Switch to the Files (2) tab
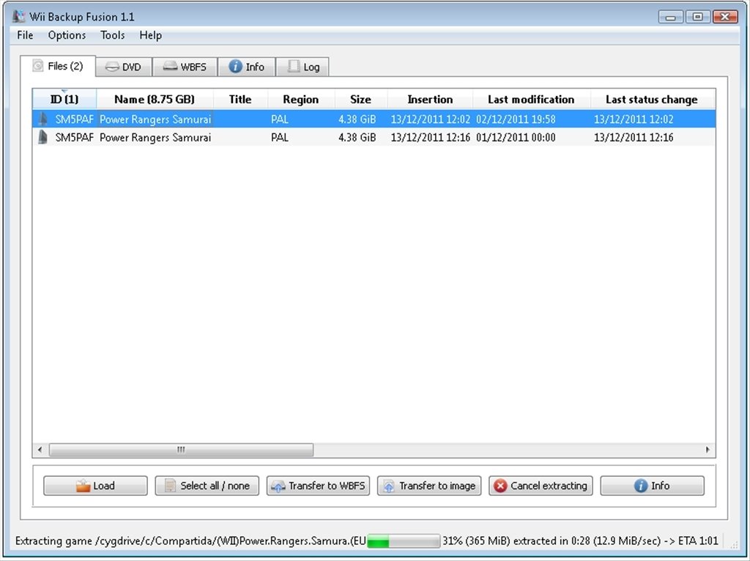The width and height of the screenshot is (750, 561). [58, 66]
